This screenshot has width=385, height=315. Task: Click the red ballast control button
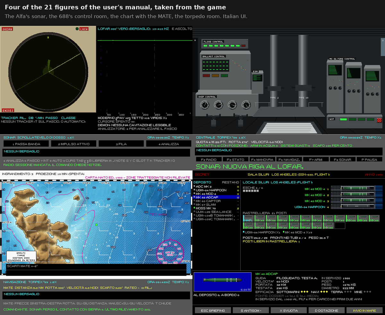[x=206, y=76]
